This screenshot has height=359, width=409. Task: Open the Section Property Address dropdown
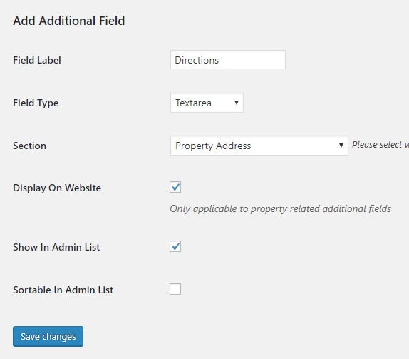(259, 146)
